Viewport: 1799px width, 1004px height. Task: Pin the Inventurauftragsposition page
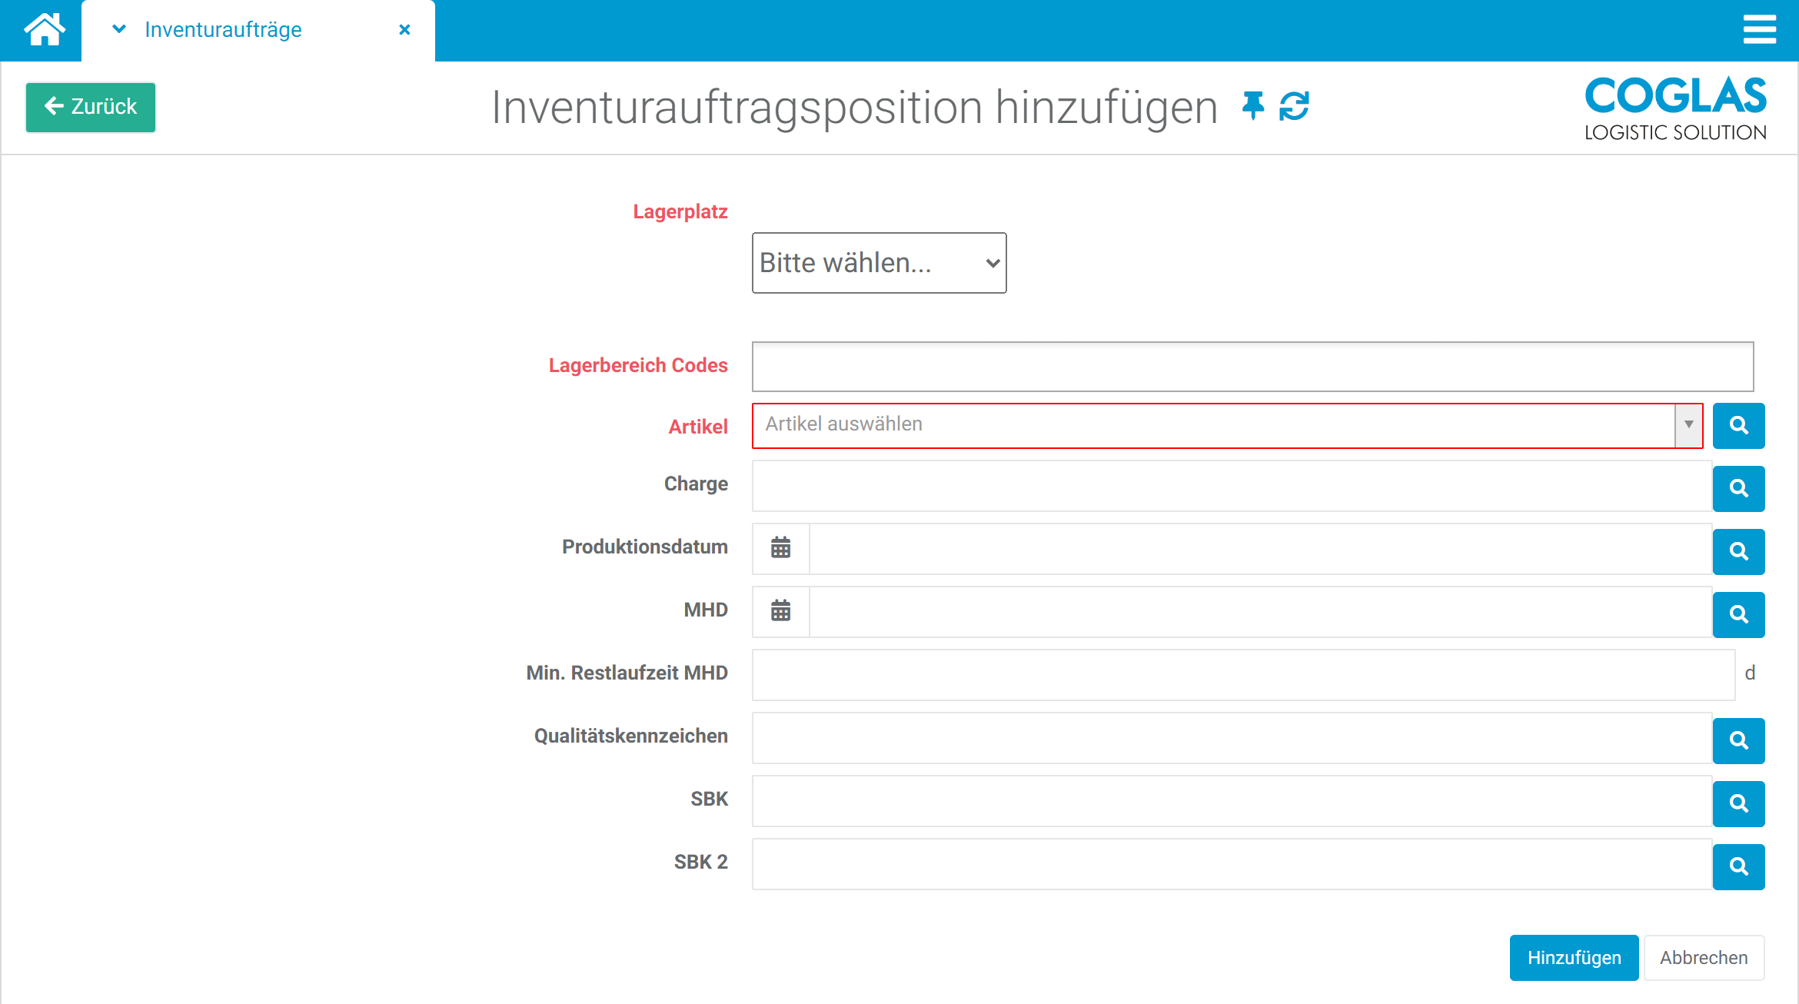point(1252,106)
